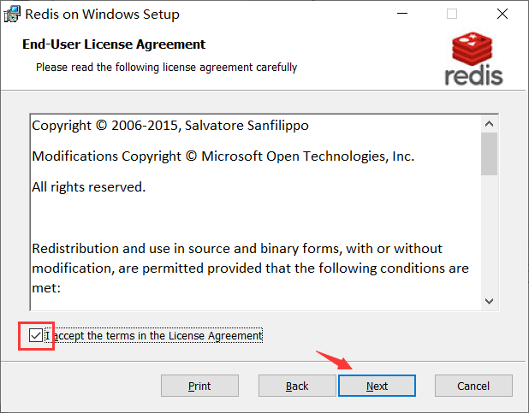
Task: Minimize the Redis setup window
Action: point(402,14)
